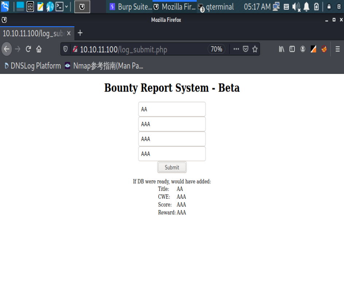The width and height of the screenshot is (344, 283).
Task: Switch to Mozilla Firefox taskbar entry
Action: click(175, 7)
